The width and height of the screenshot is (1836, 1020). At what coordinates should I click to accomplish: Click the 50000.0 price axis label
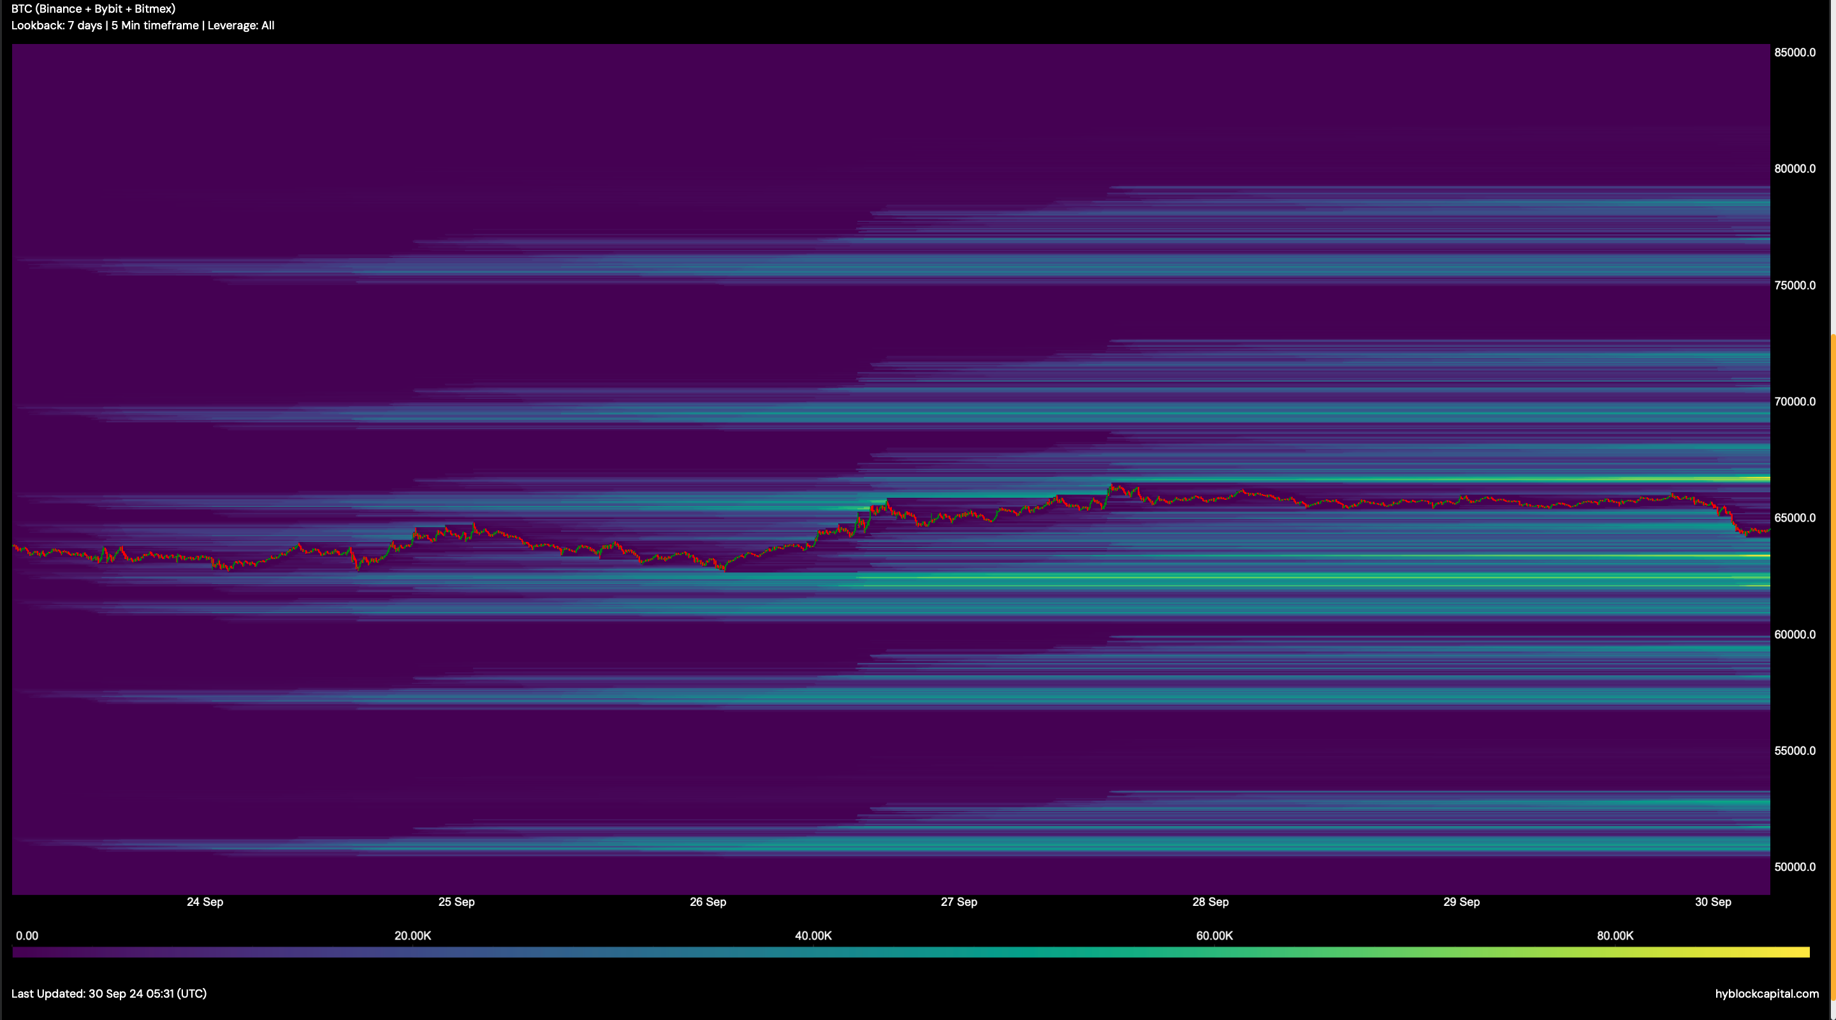click(x=1795, y=868)
